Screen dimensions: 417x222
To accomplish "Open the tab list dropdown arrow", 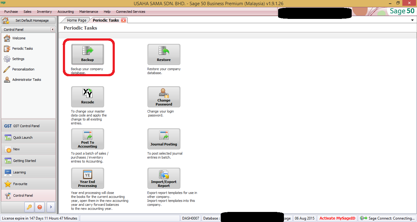I will click(x=413, y=20).
